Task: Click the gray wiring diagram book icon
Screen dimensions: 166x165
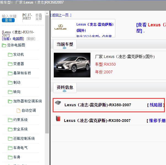Action: pos(58,103)
